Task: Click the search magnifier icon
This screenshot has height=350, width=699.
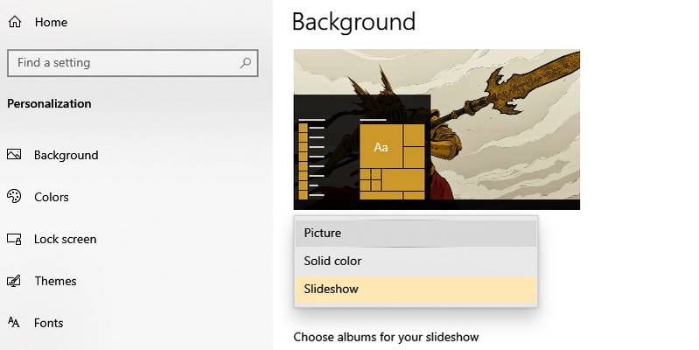Action: pyautogui.click(x=246, y=63)
